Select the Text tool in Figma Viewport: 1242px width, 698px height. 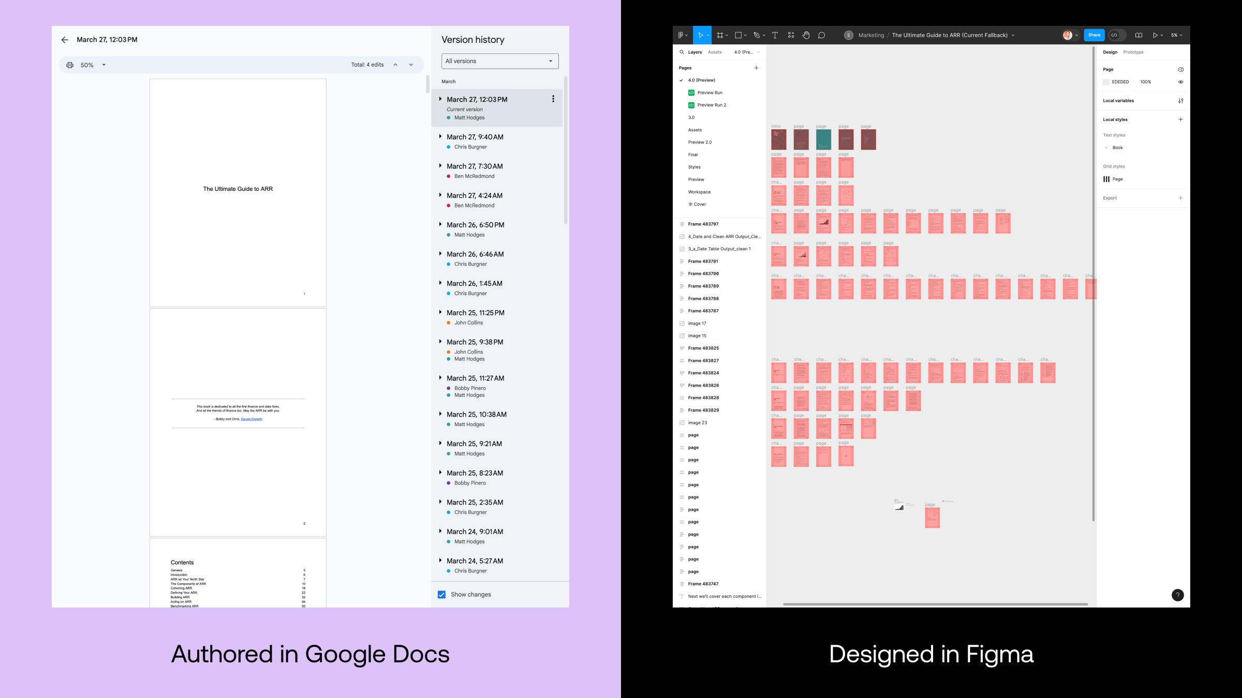pos(775,35)
